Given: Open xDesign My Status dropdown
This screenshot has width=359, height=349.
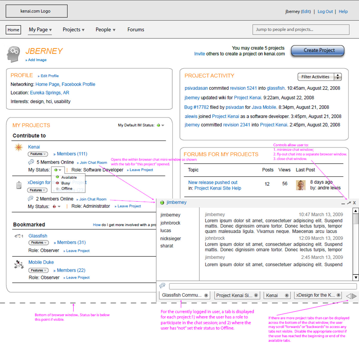Looking at the screenshot, I should pos(57,207).
